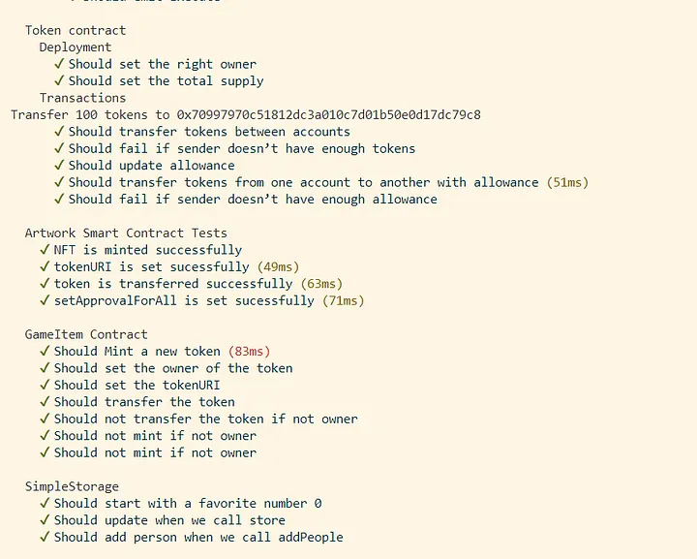This screenshot has height=559, width=697.
Task: Click the "SimpleStorage" suite heading
Action: 72,486
